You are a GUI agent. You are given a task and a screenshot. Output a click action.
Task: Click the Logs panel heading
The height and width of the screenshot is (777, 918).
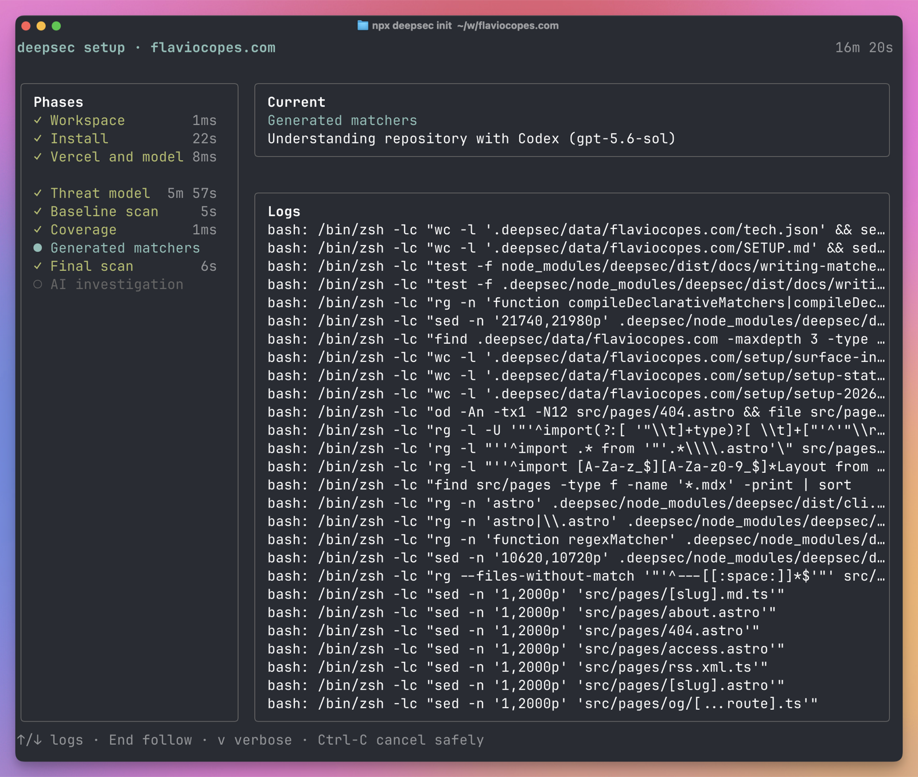point(284,212)
